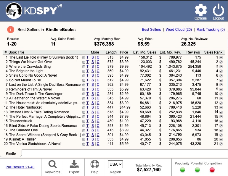
Task: Click calendar icon for Kismet: A Thriller
Action: point(84,140)
